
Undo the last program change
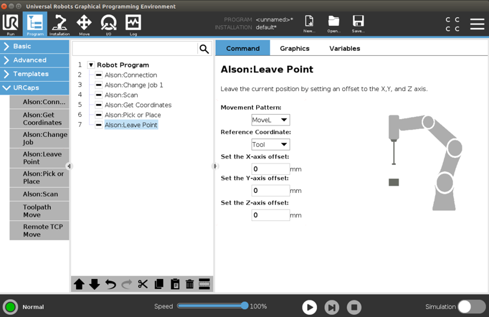pyautogui.click(x=110, y=284)
